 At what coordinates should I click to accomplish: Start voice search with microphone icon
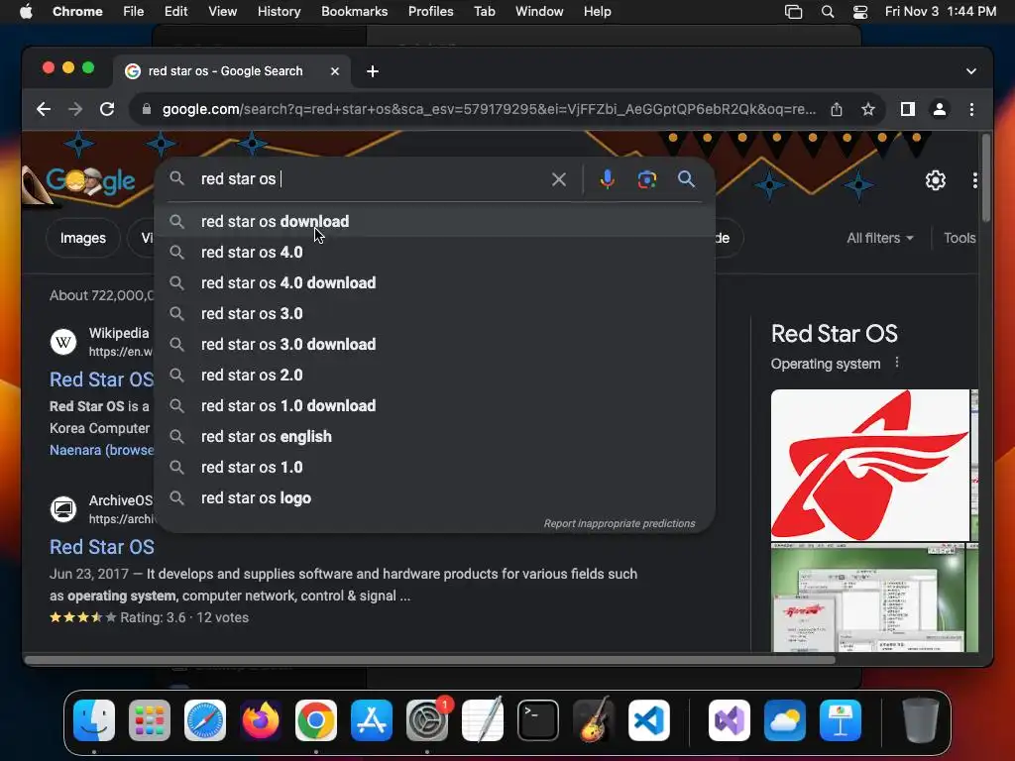point(607,179)
